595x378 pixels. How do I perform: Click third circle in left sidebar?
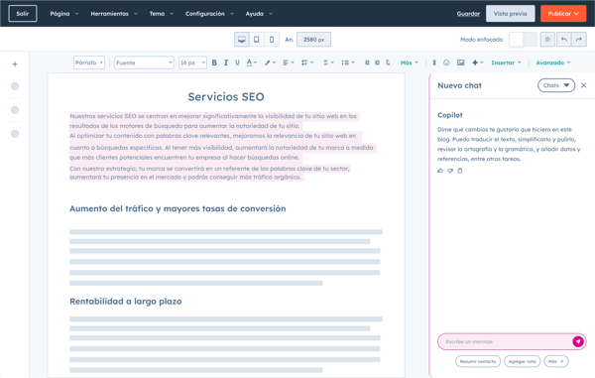point(15,134)
